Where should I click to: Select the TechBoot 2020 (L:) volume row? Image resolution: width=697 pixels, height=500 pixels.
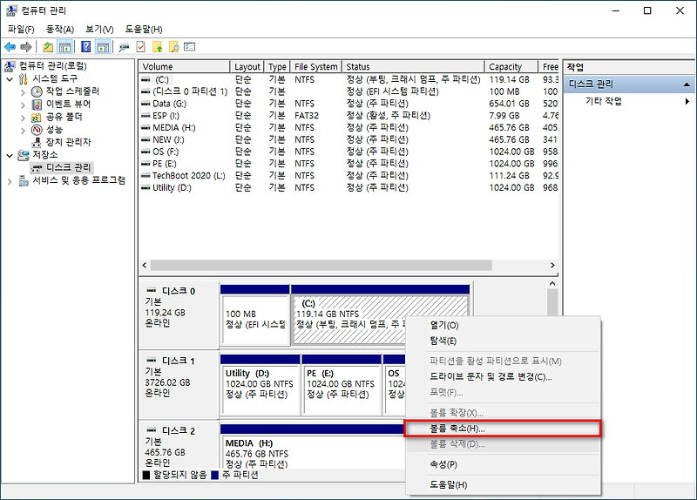(x=348, y=176)
